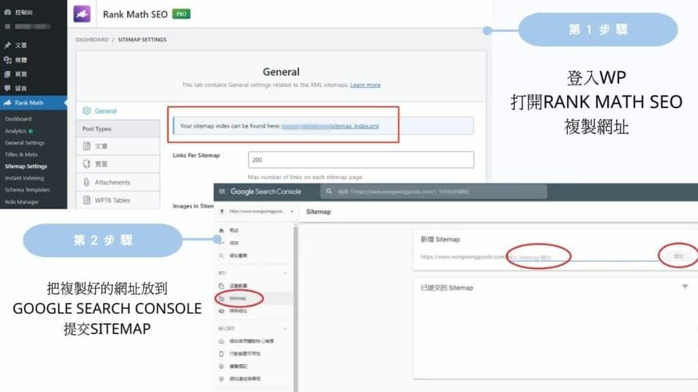Click the DASHBOARD breadcrumb link
The height and width of the screenshot is (392, 698).
(x=92, y=39)
